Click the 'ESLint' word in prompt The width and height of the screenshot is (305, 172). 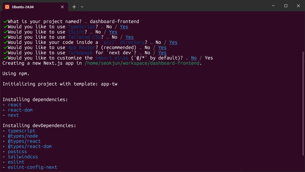coord(76,32)
